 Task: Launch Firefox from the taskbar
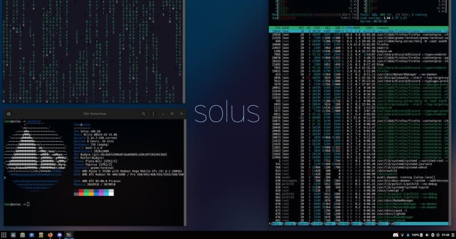[50, 234]
